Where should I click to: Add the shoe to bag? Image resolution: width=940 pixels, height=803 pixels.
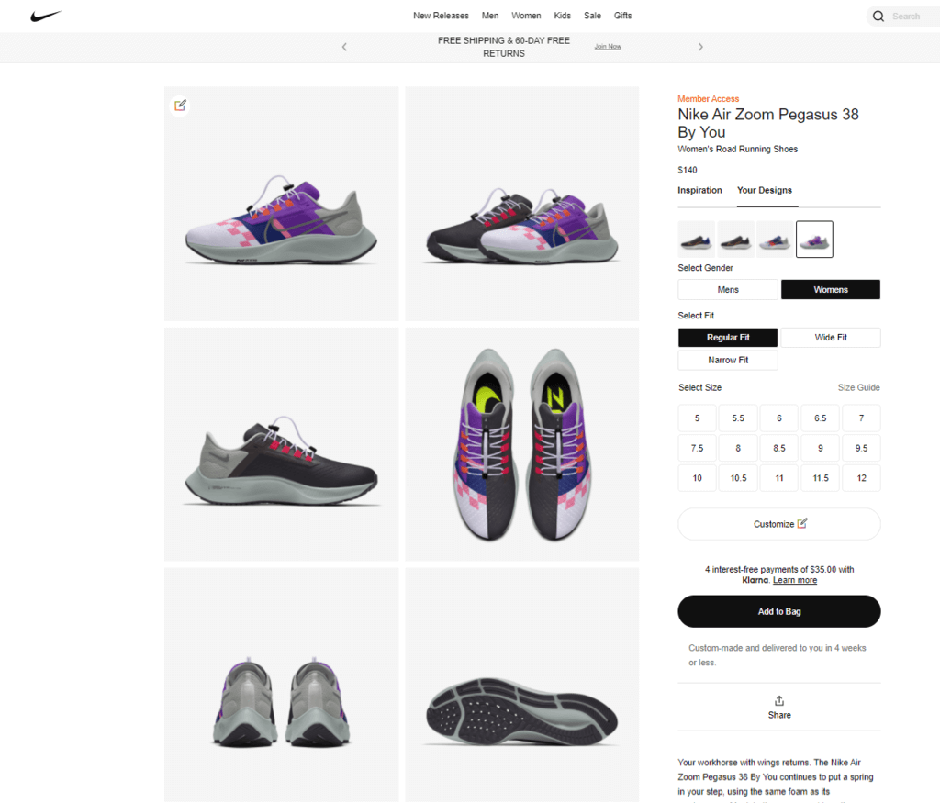(778, 611)
